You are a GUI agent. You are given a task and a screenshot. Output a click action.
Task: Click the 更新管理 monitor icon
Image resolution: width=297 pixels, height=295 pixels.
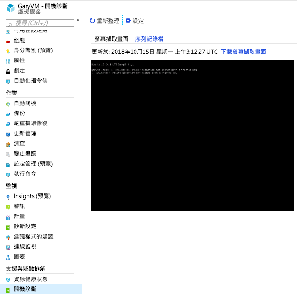[8, 135]
